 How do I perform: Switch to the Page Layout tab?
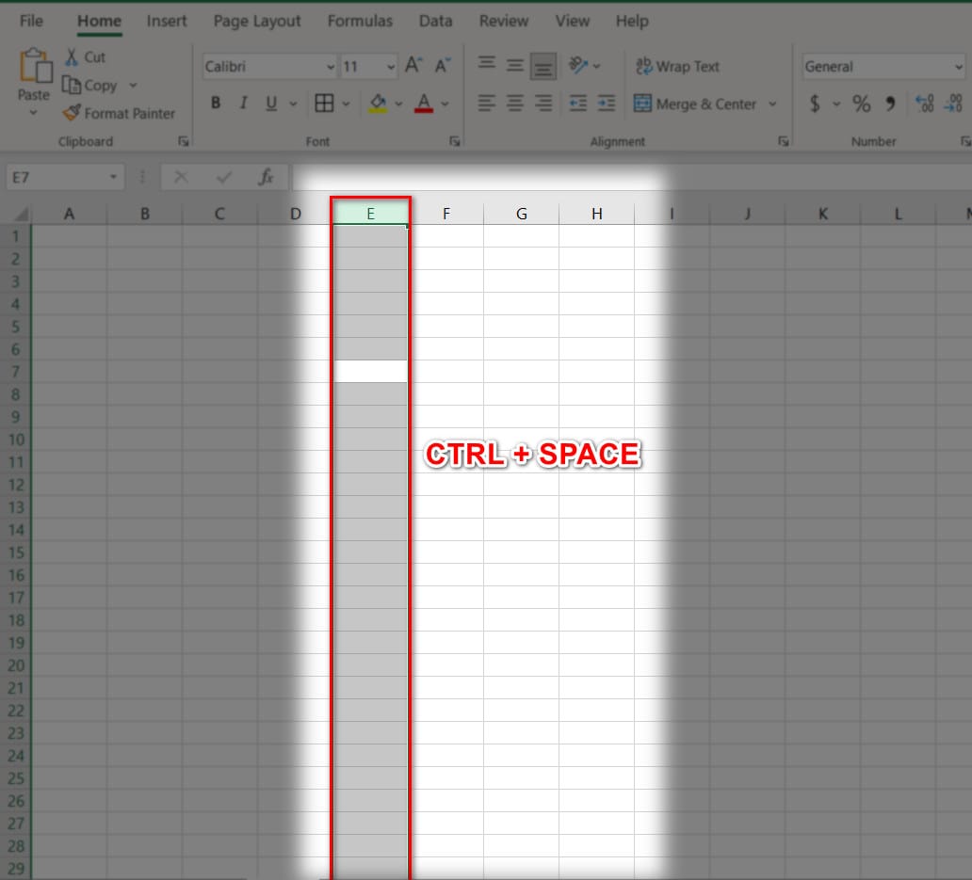(256, 21)
